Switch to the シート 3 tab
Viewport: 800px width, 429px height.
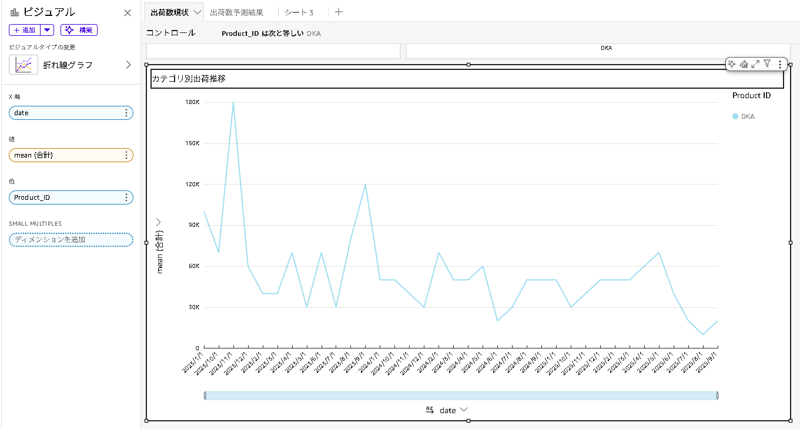click(x=299, y=12)
